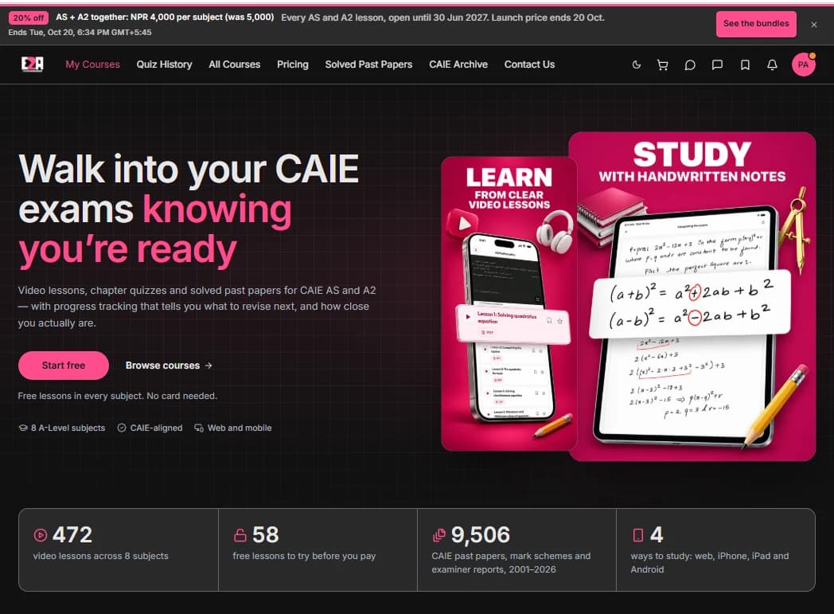Follow the Browse courses link
Viewport: 834px width, 614px height.
click(x=169, y=366)
